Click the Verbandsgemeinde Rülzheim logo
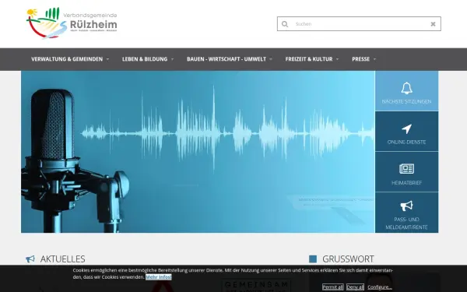 click(x=72, y=23)
